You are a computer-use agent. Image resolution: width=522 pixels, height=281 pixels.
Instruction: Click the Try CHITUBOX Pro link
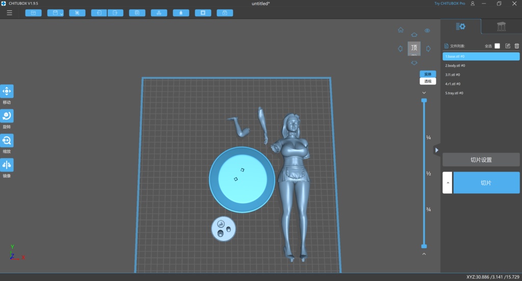450,4
